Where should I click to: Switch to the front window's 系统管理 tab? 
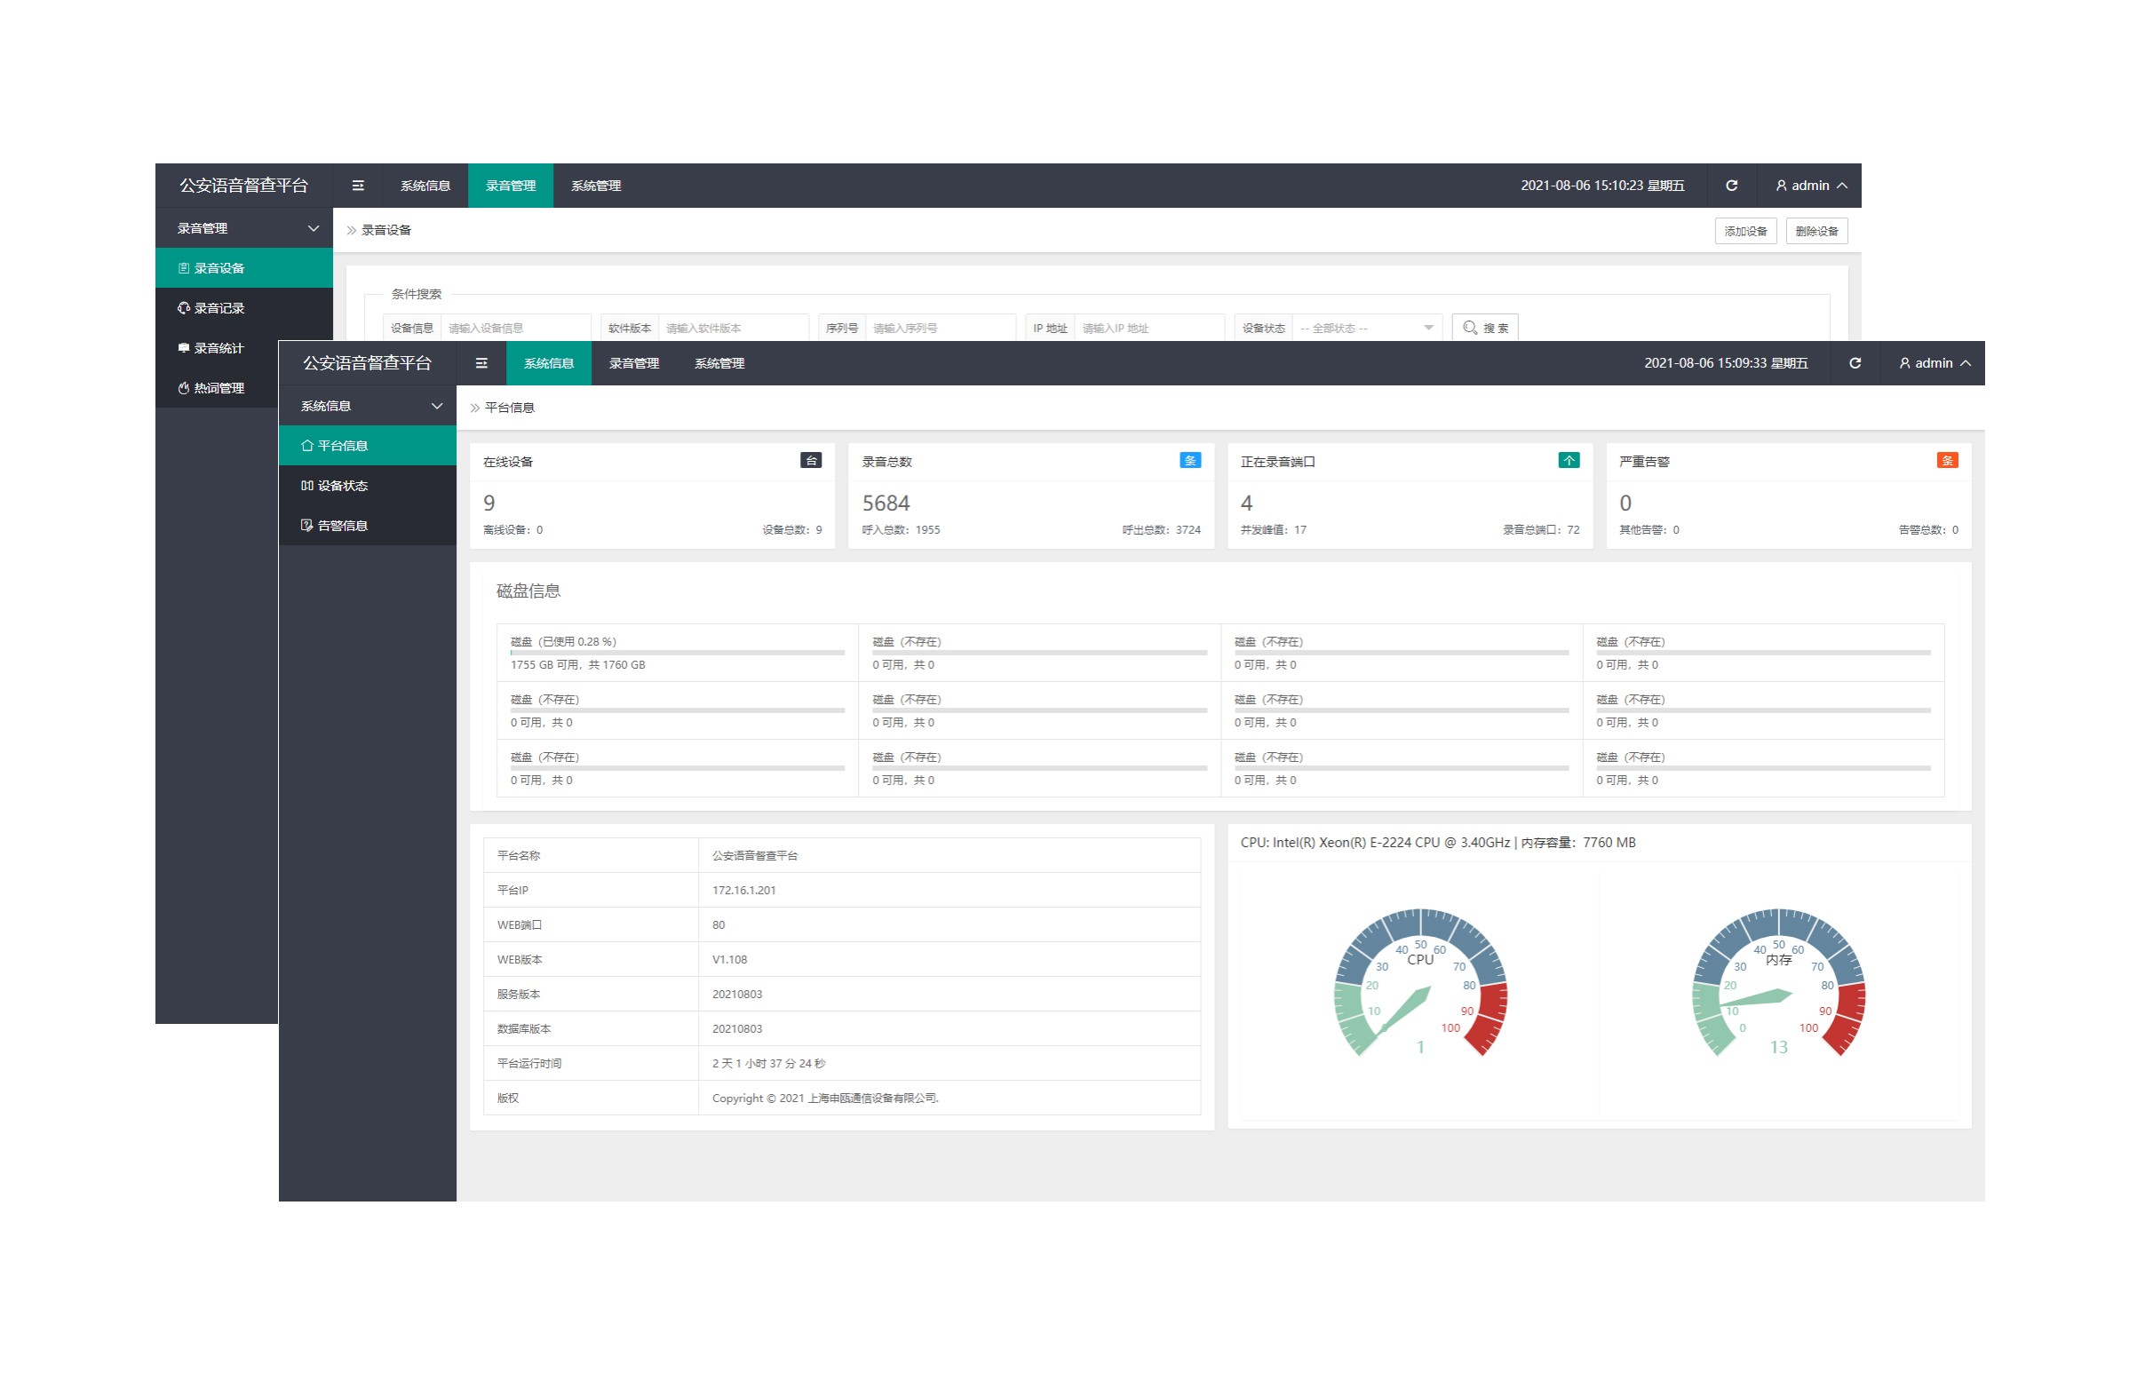click(x=719, y=363)
